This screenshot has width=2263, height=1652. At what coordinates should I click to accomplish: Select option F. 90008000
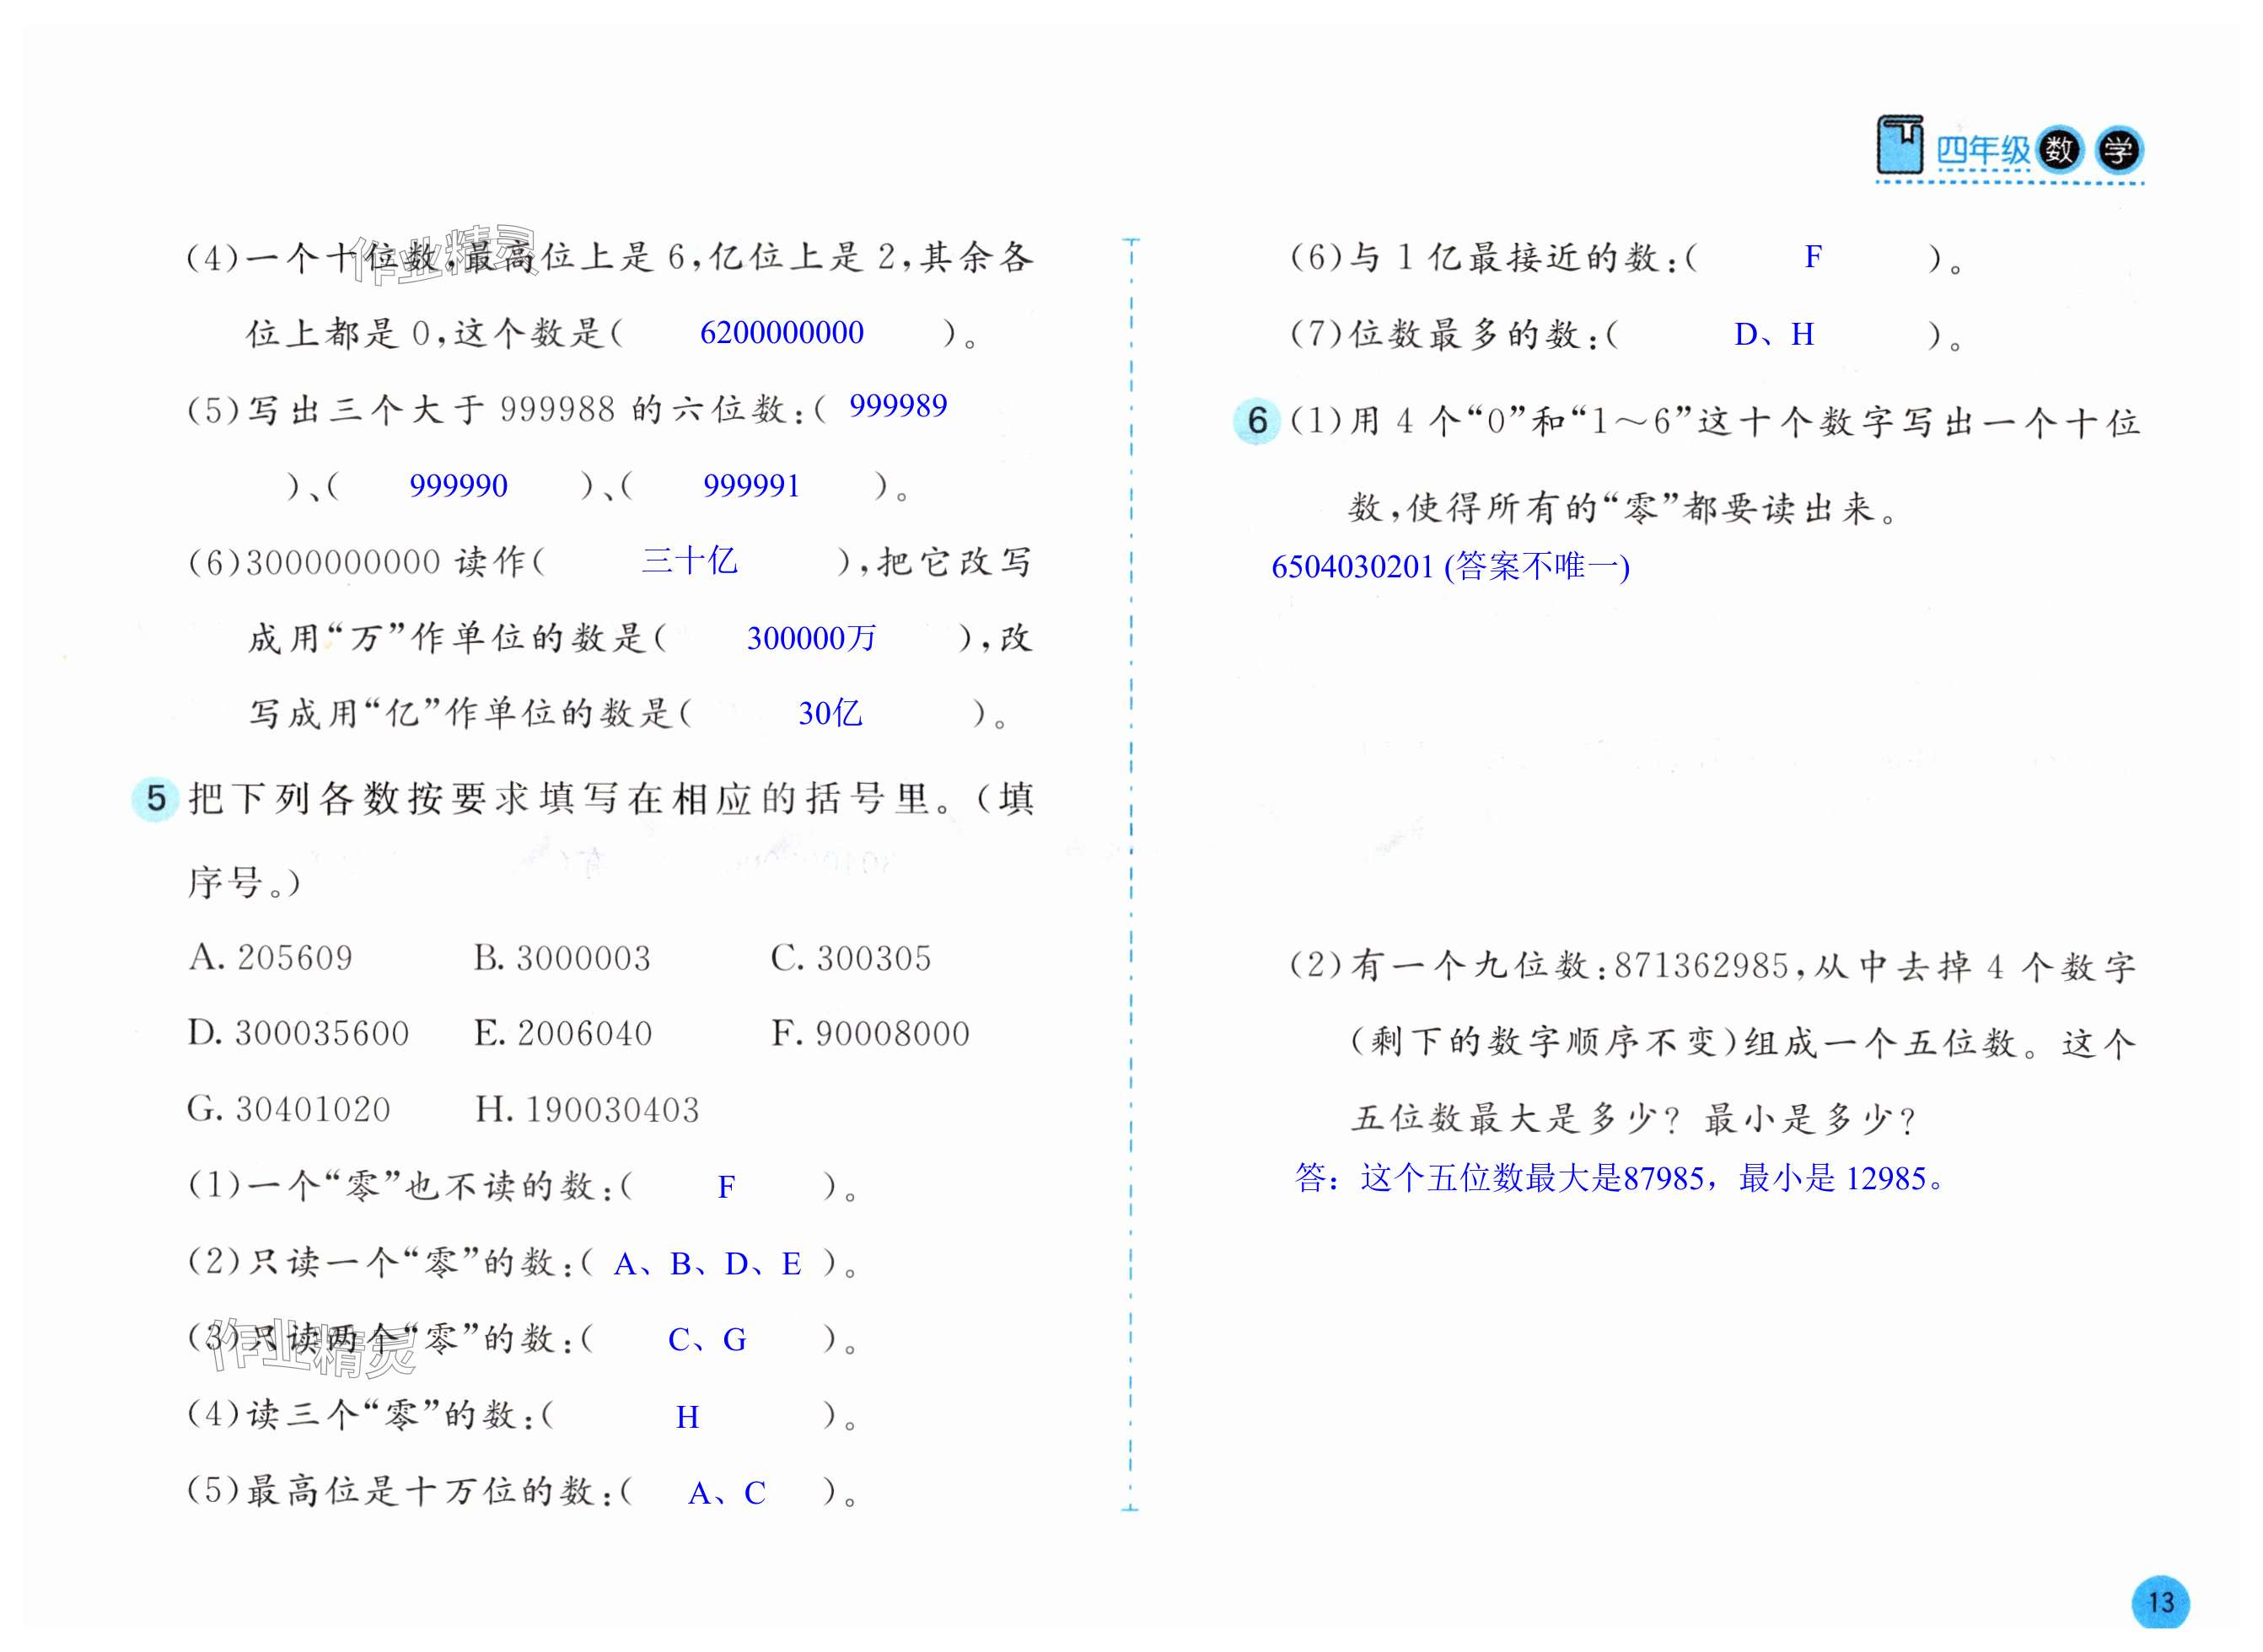pyautogui.click(x=869, y=1033)
